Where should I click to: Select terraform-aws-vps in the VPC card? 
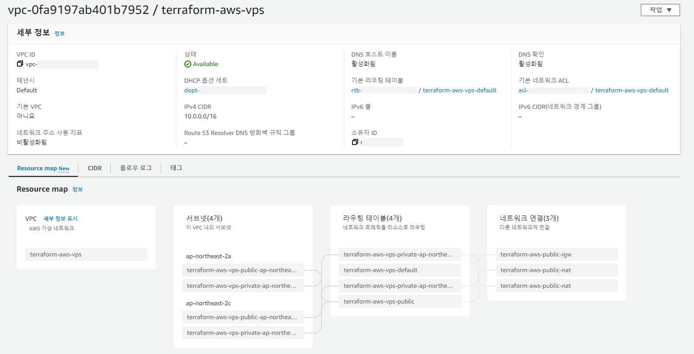click(x=86, y=254)
